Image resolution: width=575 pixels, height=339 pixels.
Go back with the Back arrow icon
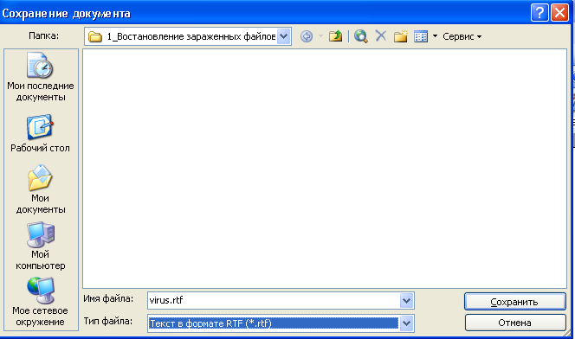click(x=307, y=36)
